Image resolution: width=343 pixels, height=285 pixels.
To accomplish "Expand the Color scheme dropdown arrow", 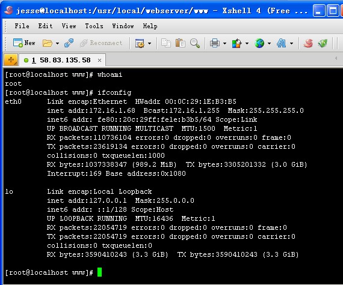I will pos(247,43).
